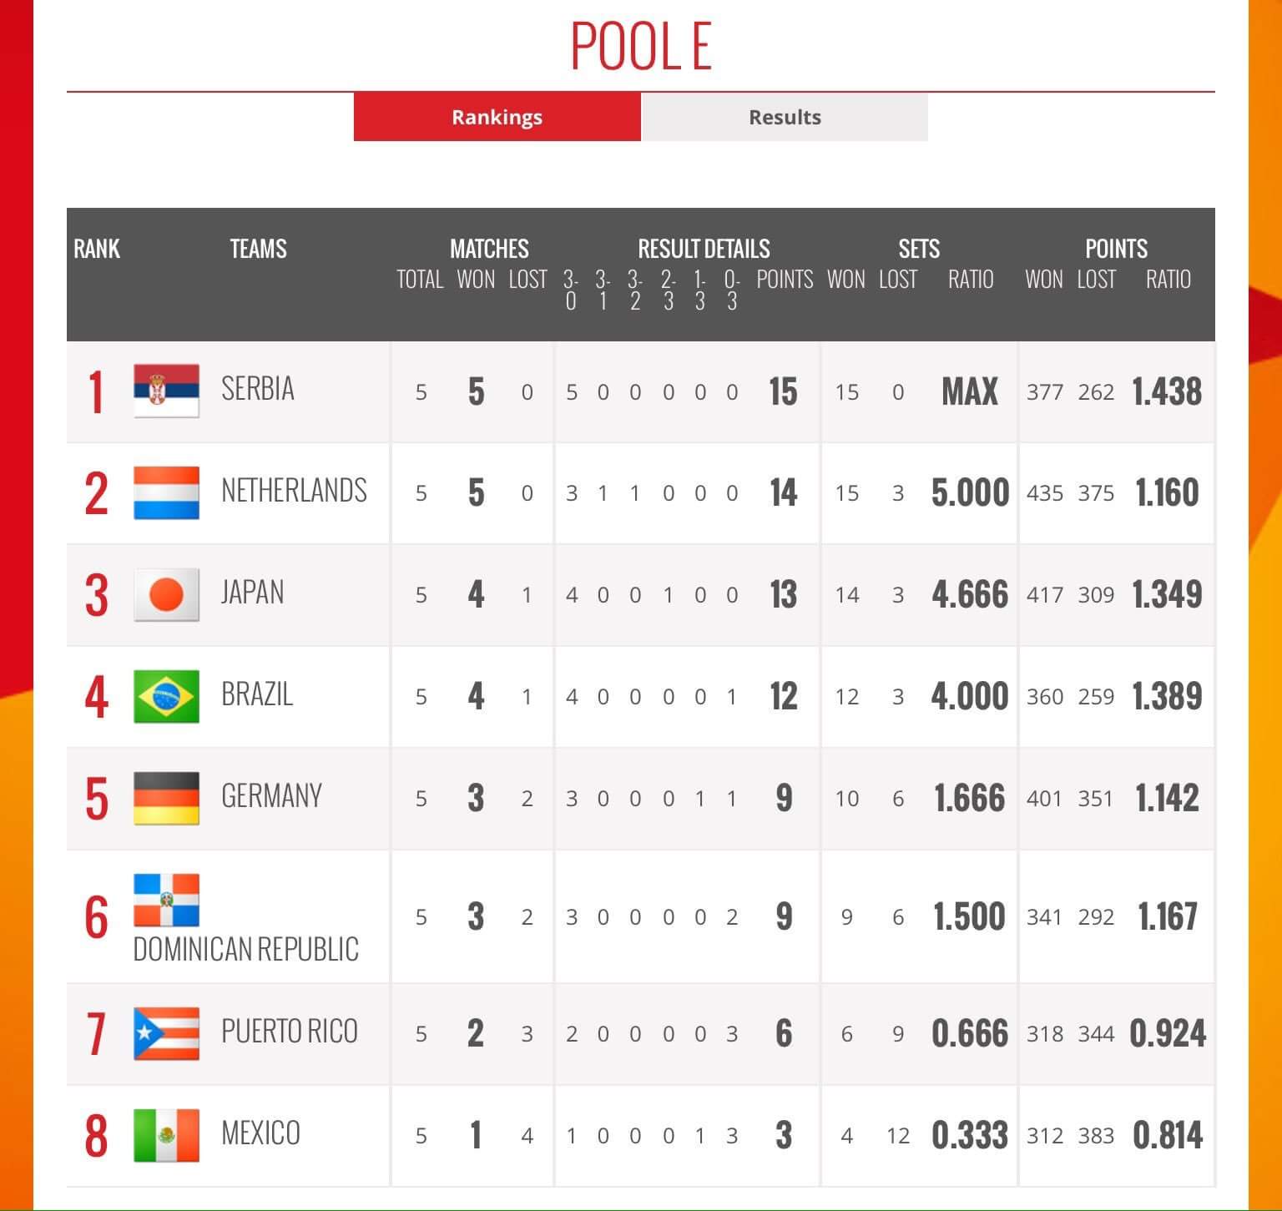Screen dimensions: 1282x1211
Task: Click the Mexico flag icon
Action: (x=166, y=1135)
